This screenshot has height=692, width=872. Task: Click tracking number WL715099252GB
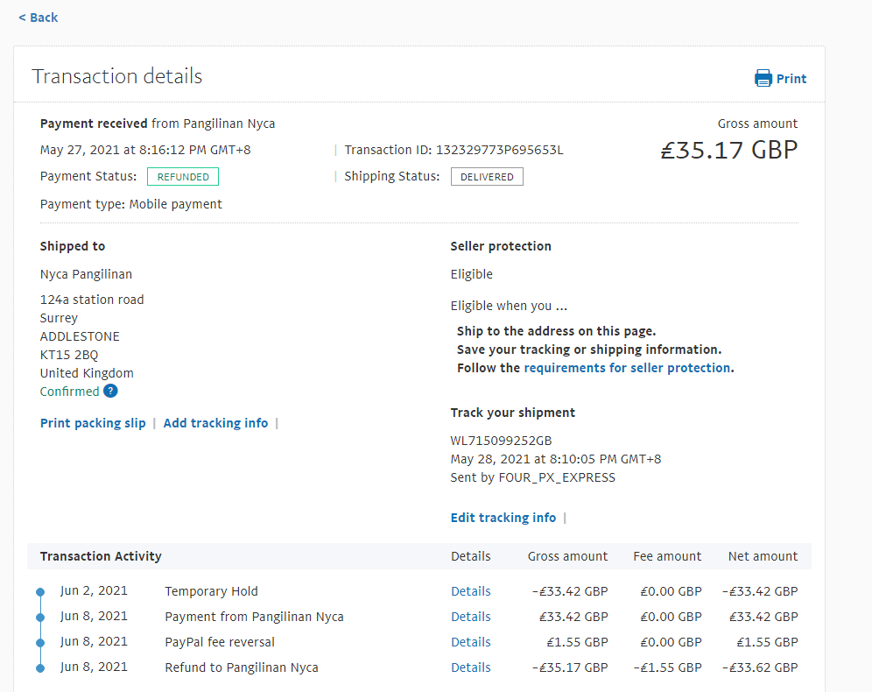click(x=501, y=441)
